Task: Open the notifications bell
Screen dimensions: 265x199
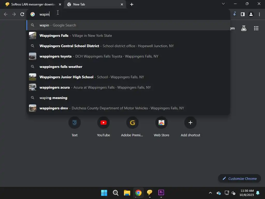Action: click(258, 193)
